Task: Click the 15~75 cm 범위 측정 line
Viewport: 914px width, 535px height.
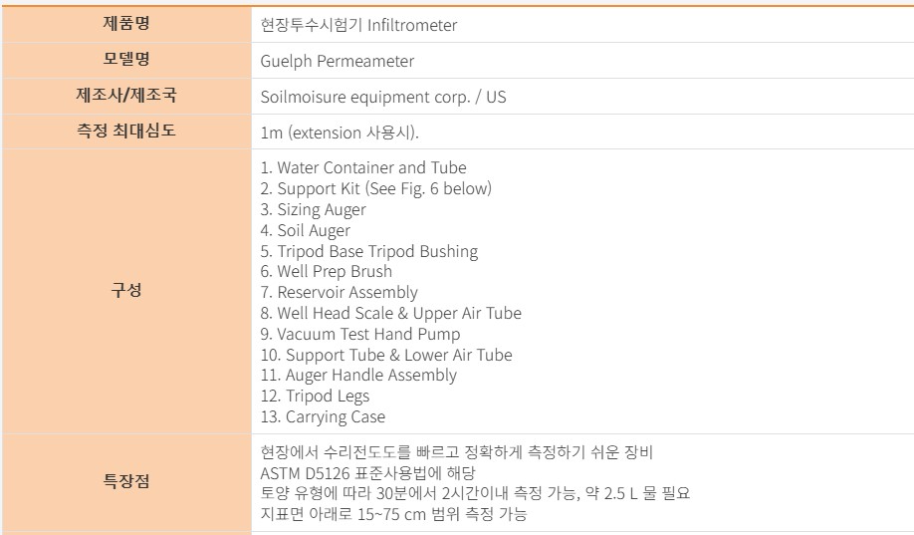Action: [x=393, y=514]
